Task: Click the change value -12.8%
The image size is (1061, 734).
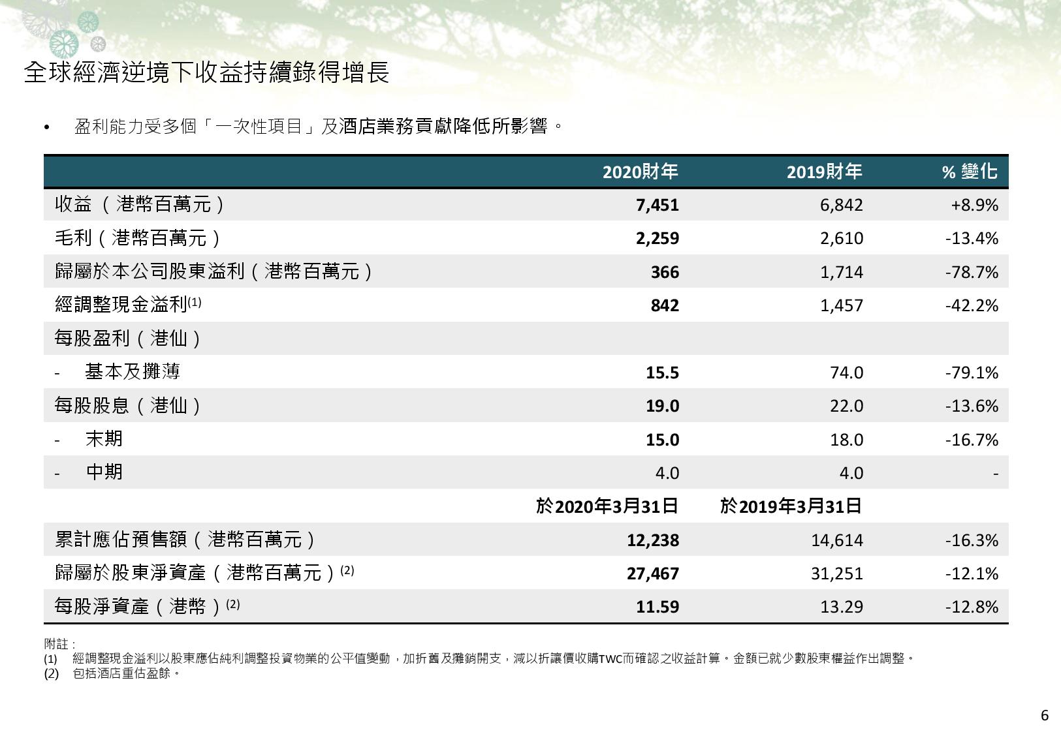Action: (972, 607)
